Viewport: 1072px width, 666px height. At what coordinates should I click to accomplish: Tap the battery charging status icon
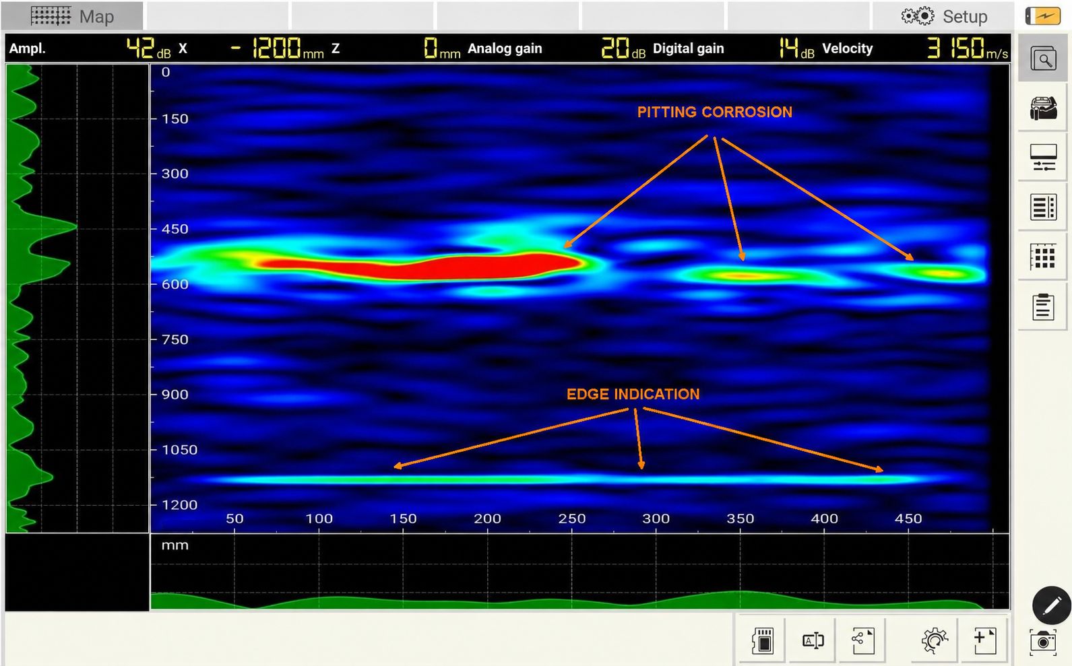(x=1042, y=15)
